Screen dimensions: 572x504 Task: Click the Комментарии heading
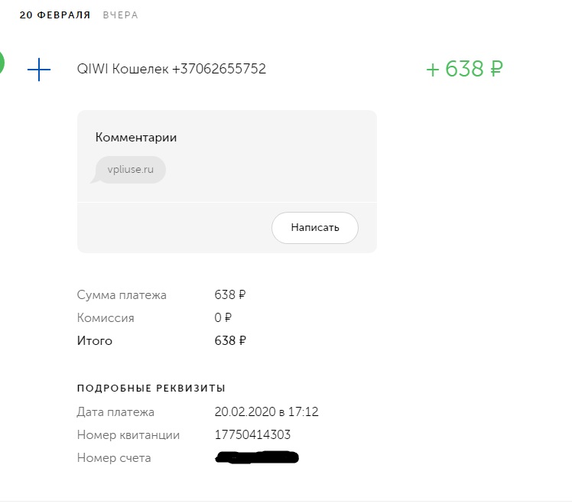136,138
